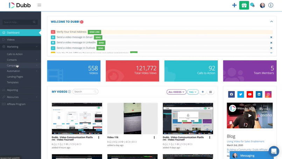Open video thumbnail added 4 hours ago

[x=77, y=119]
